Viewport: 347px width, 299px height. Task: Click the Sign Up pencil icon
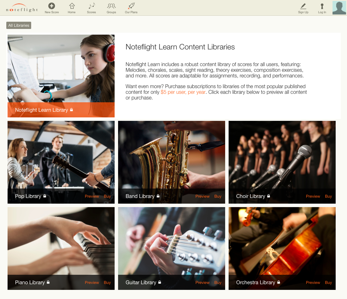tap(303, 6)
